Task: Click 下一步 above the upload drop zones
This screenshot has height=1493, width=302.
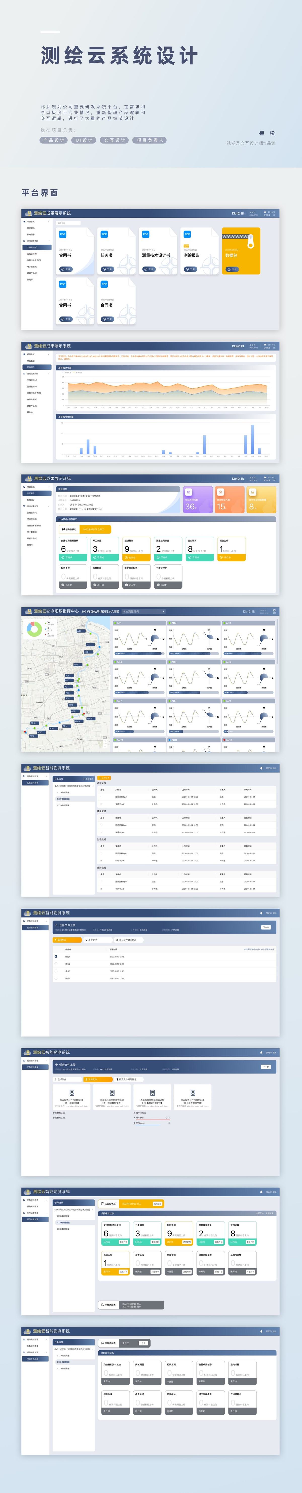Action: (266, 1066)
